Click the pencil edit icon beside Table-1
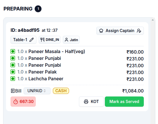Viewport: 158px width, 124px height. (32, 40)
